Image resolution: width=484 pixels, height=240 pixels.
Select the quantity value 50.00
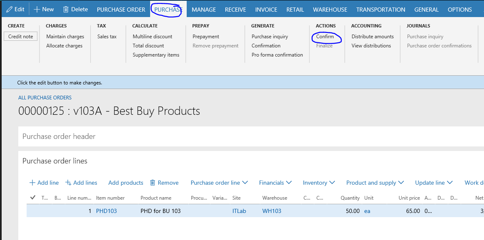[x=353, y=211]
